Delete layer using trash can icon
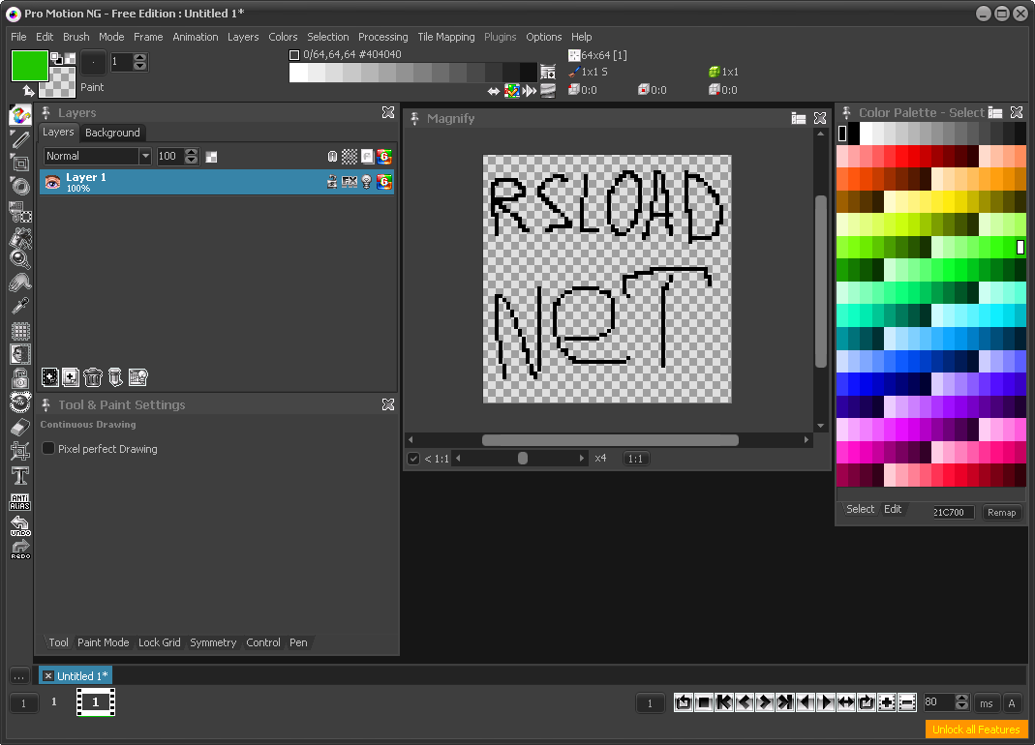Viewport: 1035px width, 745px height. pyautogui.click(x=93, y=377)
